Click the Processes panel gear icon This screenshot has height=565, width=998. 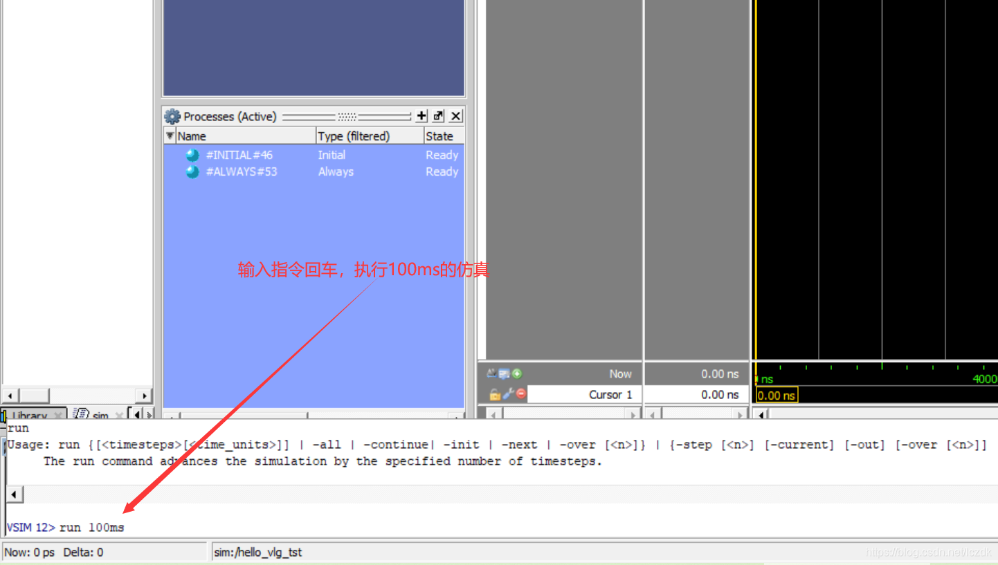click(x=172, y=116)
